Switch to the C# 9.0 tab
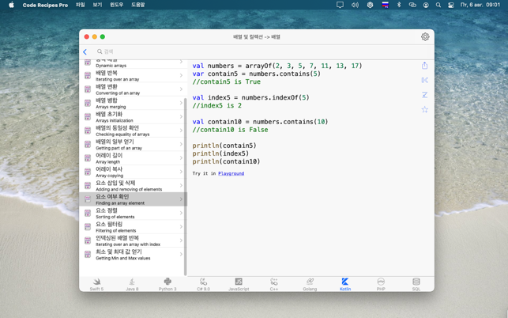The height and width of the screenshot is (318, 508). pos(204,284)
